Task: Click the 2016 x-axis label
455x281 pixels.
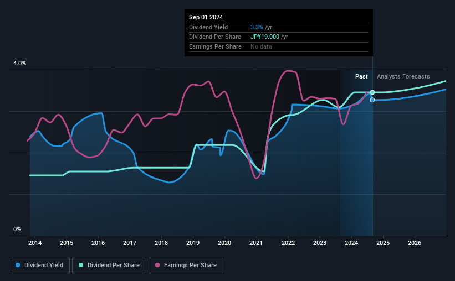Action: point(98,243)
